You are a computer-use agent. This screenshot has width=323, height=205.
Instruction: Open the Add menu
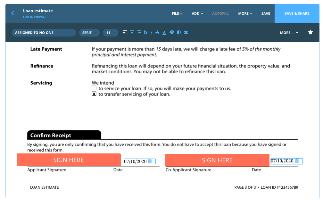pyautogui.click(x=197, y=13)
